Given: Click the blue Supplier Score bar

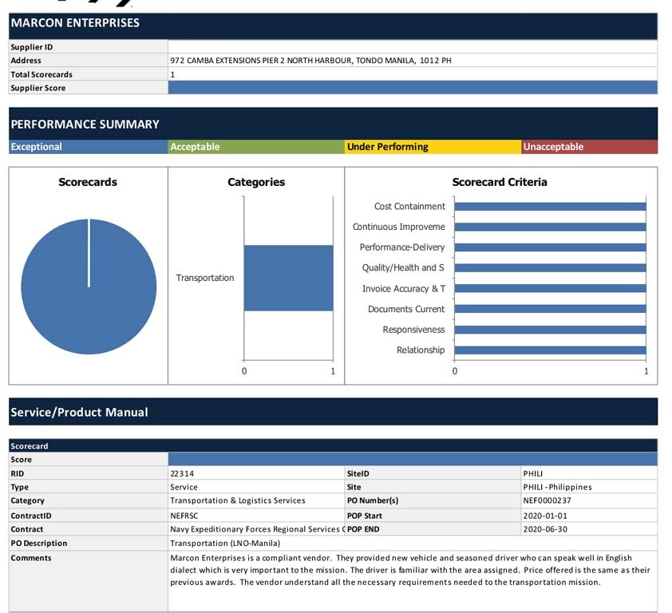Looking at the screenshot, I should click(x=413, y=88).
